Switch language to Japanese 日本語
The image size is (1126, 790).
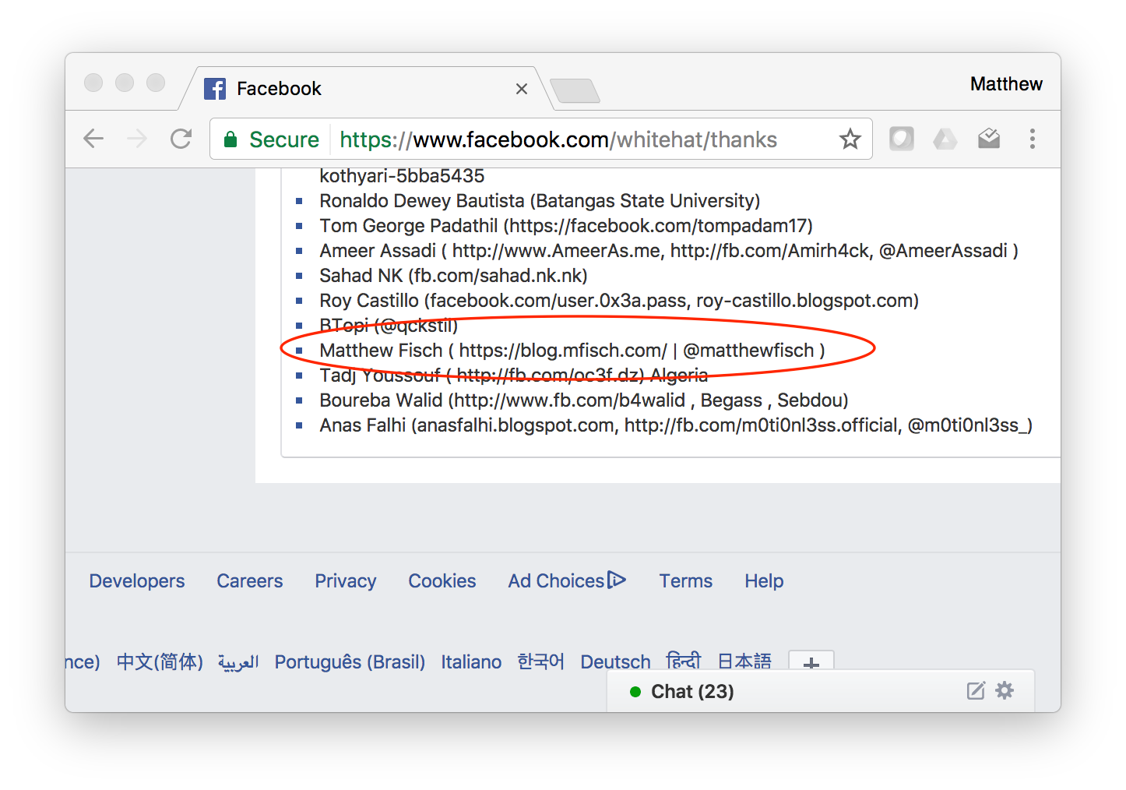point(744,661)
